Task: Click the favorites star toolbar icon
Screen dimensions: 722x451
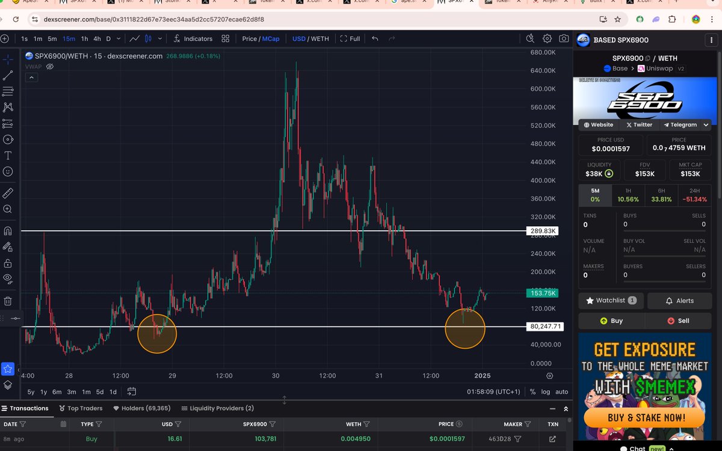Action: (x=8, y=369)
